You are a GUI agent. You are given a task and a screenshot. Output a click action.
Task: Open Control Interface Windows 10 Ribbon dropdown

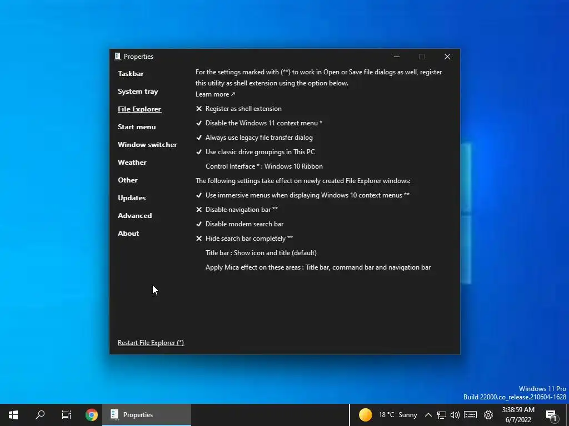point(264,166)
